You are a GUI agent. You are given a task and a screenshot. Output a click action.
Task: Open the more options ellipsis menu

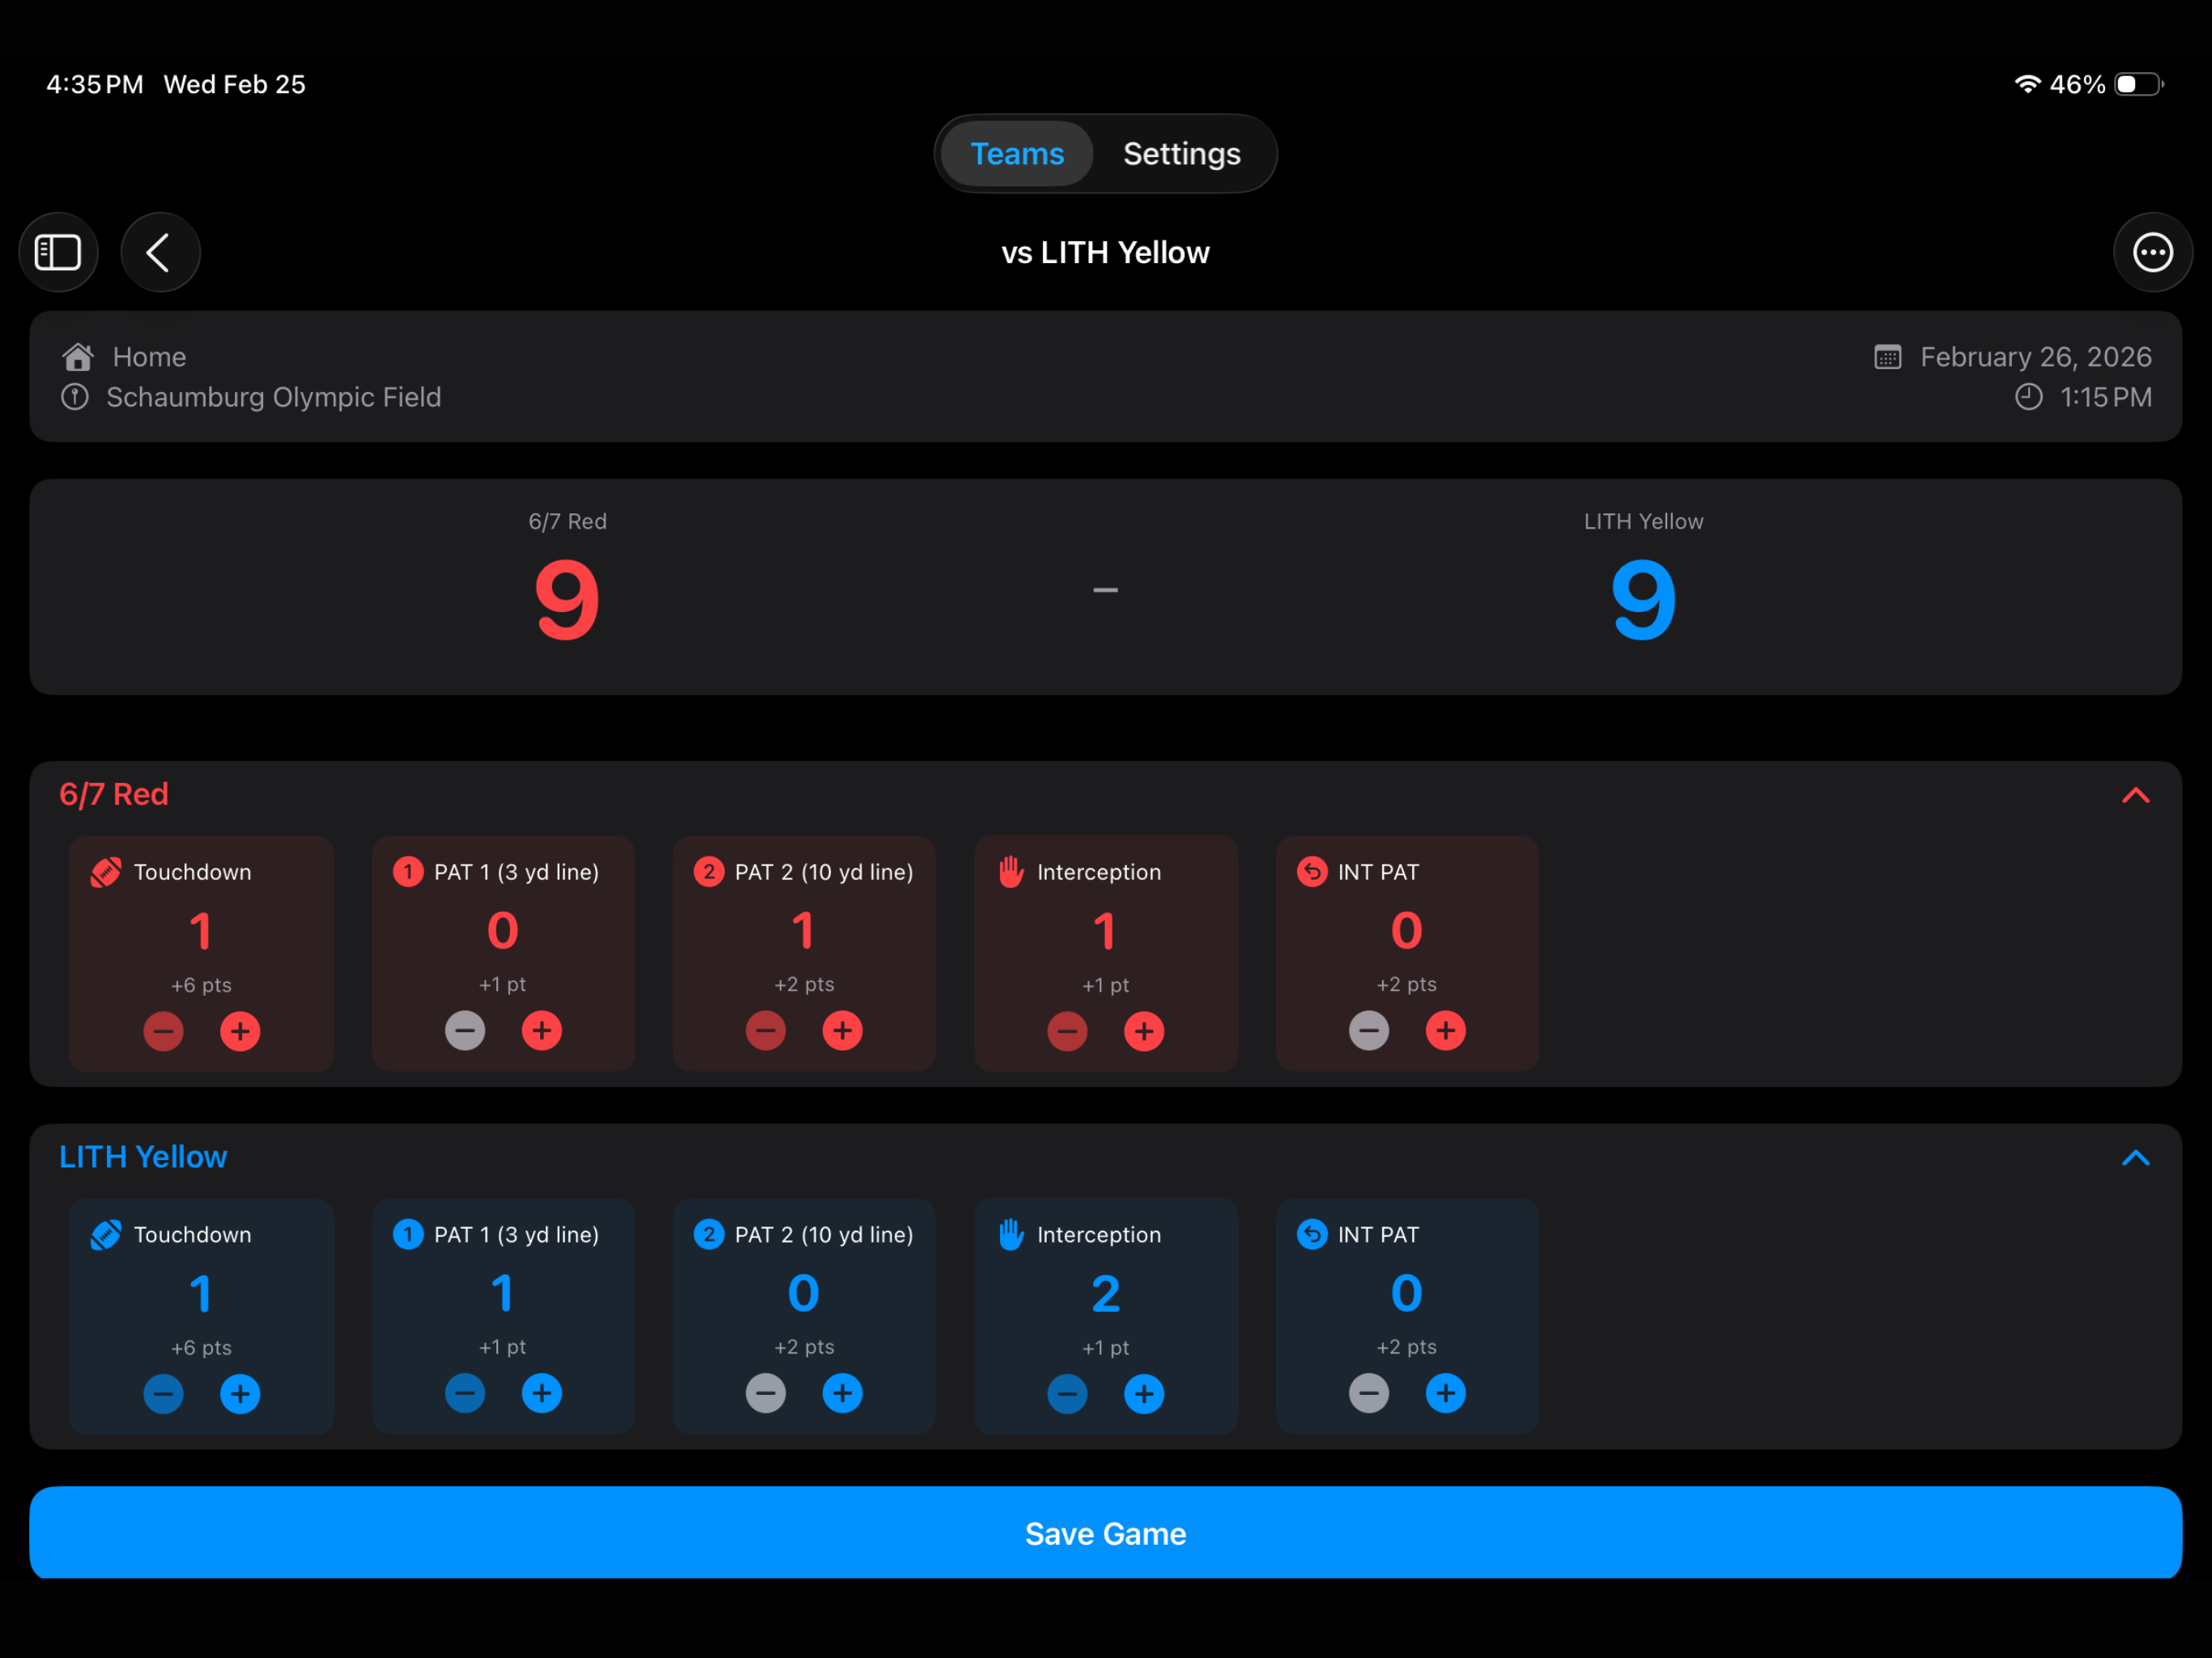(2152, 252)
